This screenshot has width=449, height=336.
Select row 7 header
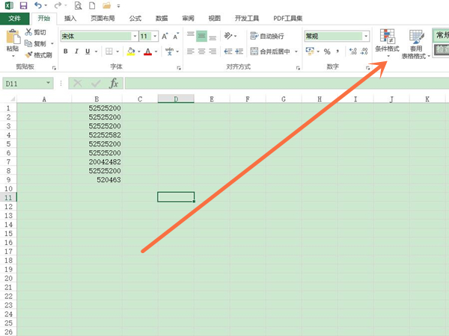click(x=8, y=162)
